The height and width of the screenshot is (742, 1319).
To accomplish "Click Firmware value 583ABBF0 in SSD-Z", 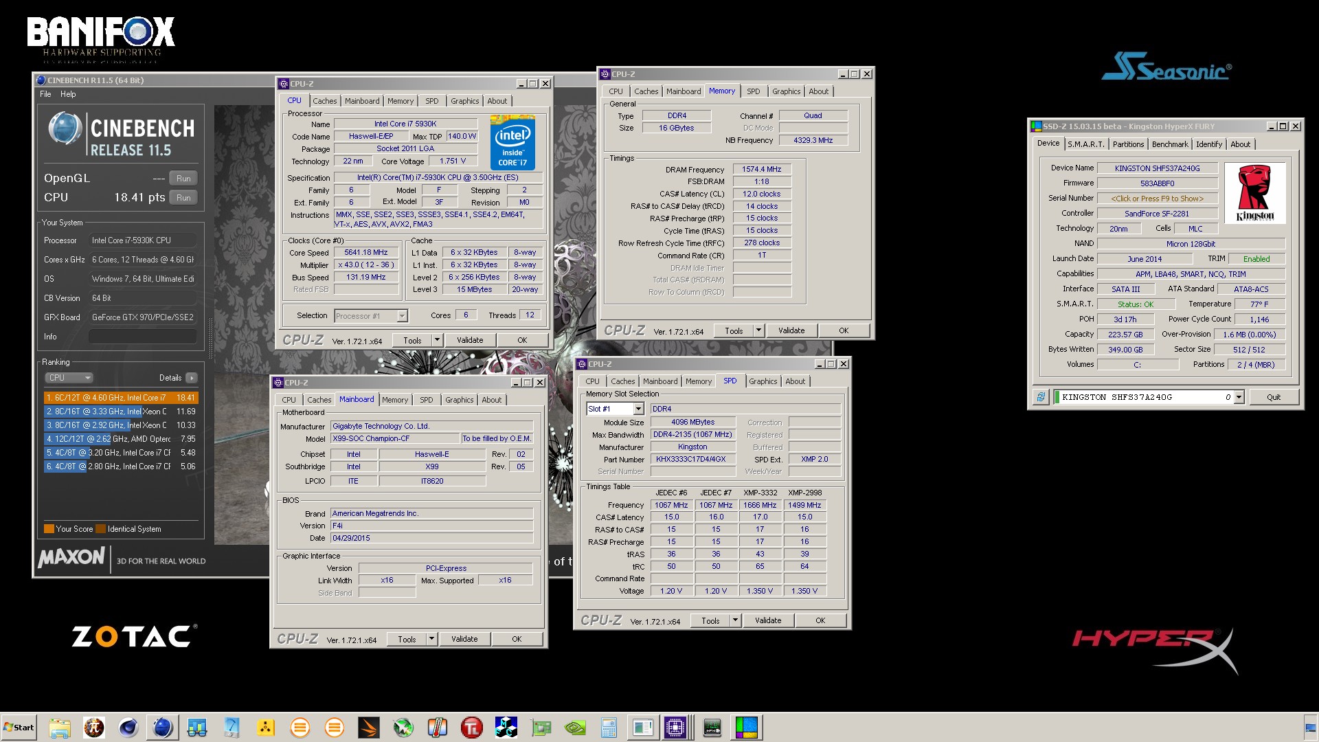I will [x=1158, y=183].
